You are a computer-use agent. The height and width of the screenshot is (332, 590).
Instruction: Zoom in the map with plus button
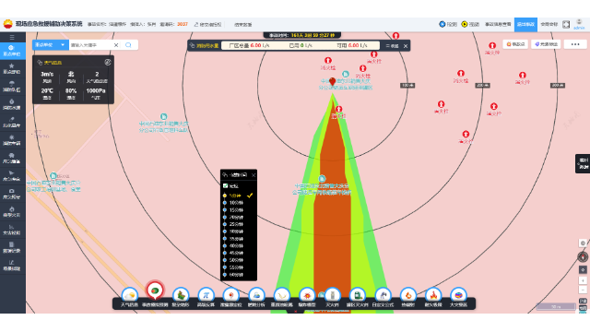(x=583, y=280)
